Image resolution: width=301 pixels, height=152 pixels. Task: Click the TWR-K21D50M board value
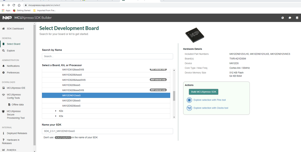pyautogui.click(x=238, y=59)
